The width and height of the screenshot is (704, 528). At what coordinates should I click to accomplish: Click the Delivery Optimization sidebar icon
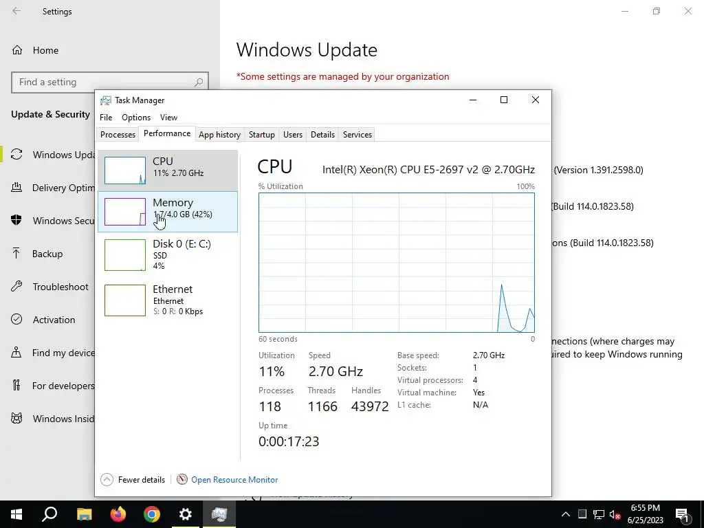coord(16,188)
